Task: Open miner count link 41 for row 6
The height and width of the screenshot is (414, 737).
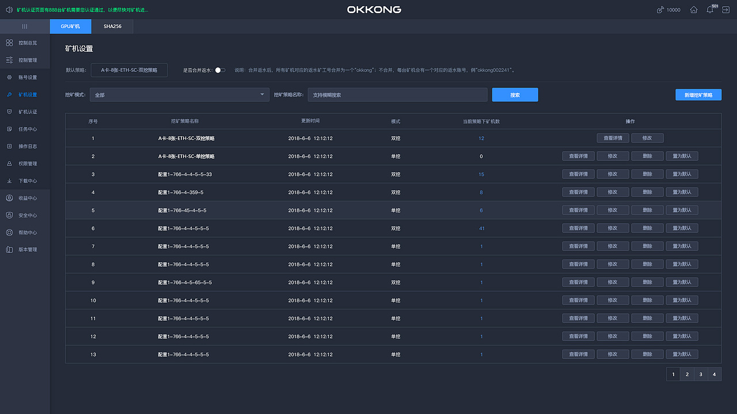Action: [481, 228]
